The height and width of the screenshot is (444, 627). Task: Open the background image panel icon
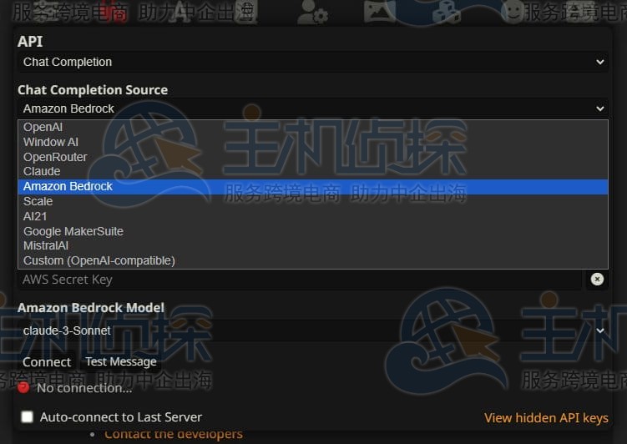pyautogui.click(x=380, y=12)
